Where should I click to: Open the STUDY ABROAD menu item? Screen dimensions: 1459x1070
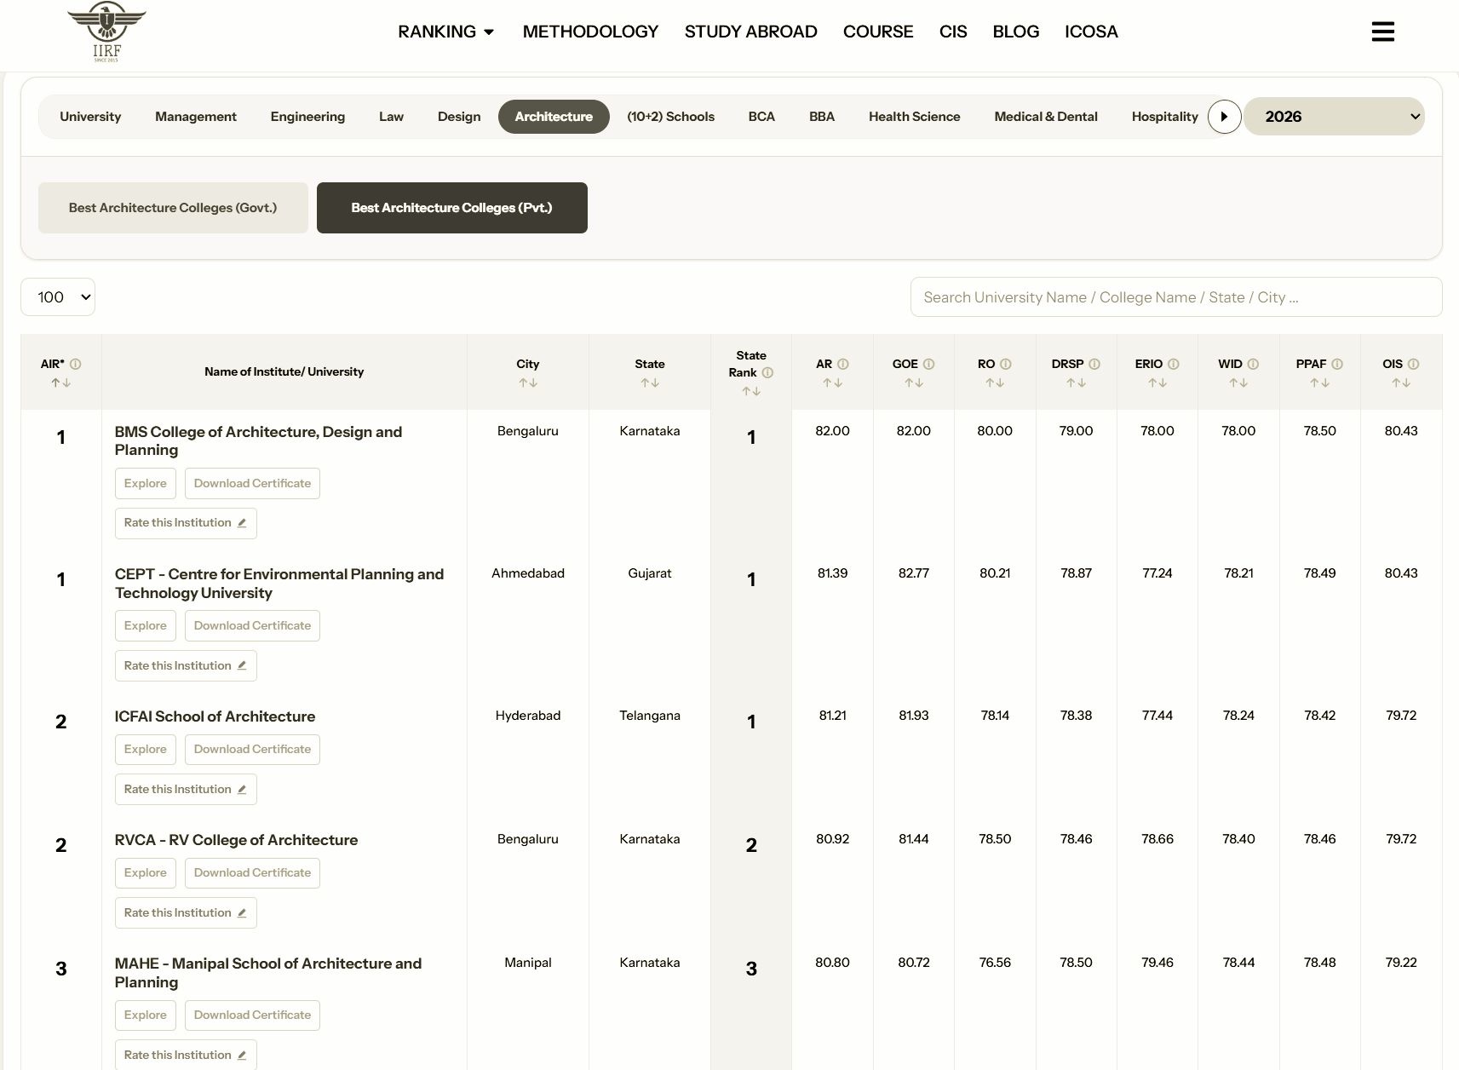point(750,32)
